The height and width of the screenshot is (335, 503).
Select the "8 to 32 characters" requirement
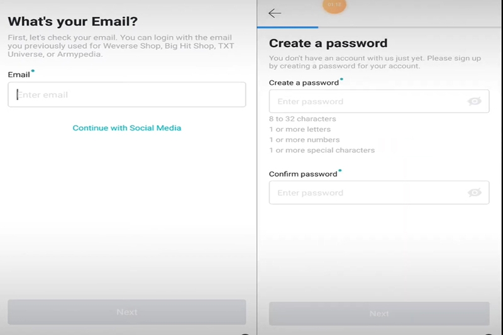(x=302, y=119)
